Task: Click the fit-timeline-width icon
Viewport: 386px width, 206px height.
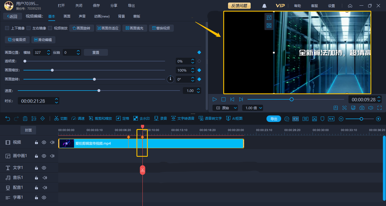Action: click(331, 119)
